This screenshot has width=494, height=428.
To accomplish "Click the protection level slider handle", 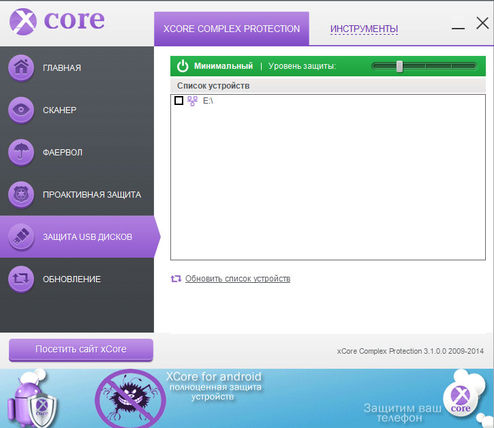I will click(x=399, y=67).
